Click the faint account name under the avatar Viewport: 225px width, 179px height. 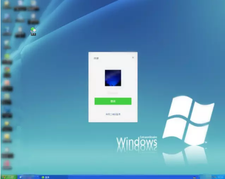113,93
